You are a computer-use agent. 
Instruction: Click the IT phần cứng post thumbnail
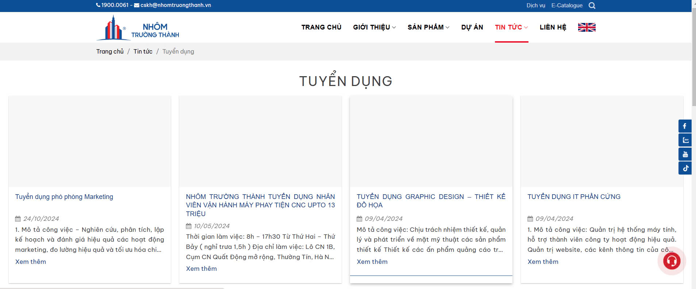[602, 142]
